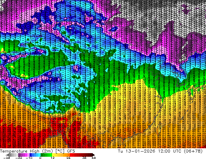The image size is (206, 159).
Task: Click the yellow legend swatch above 12
Action: click(x=53, y=155)
